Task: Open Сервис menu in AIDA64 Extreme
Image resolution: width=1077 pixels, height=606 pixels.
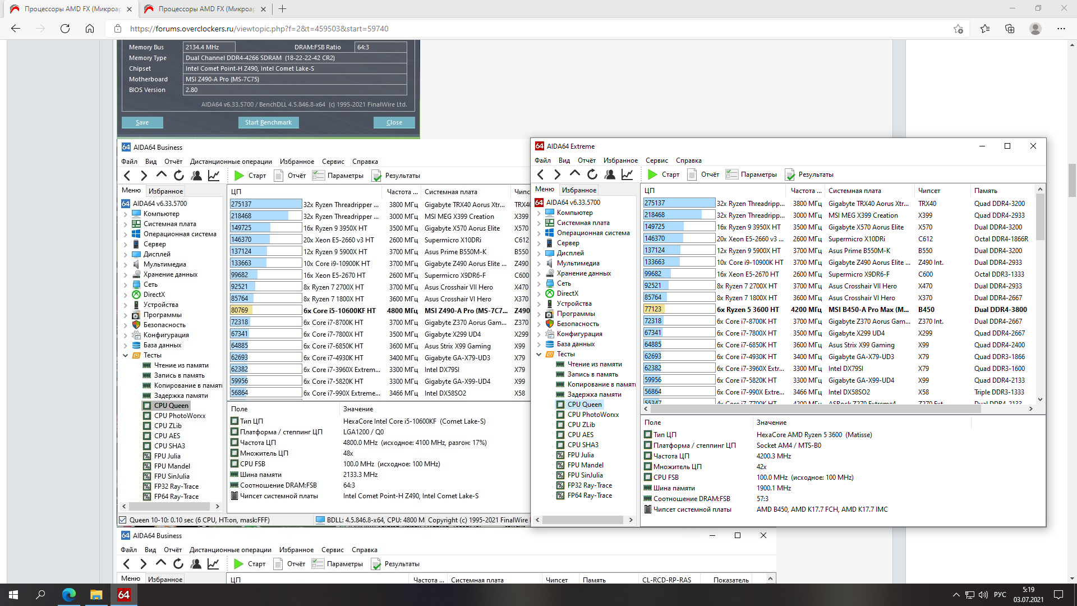Action: pyautogui.click(x=656, y=160)
